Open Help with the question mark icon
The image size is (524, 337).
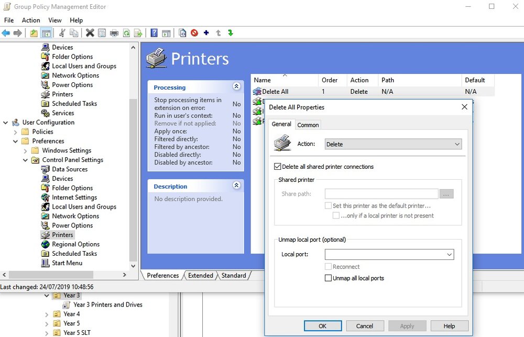click(x=154, y=33)
